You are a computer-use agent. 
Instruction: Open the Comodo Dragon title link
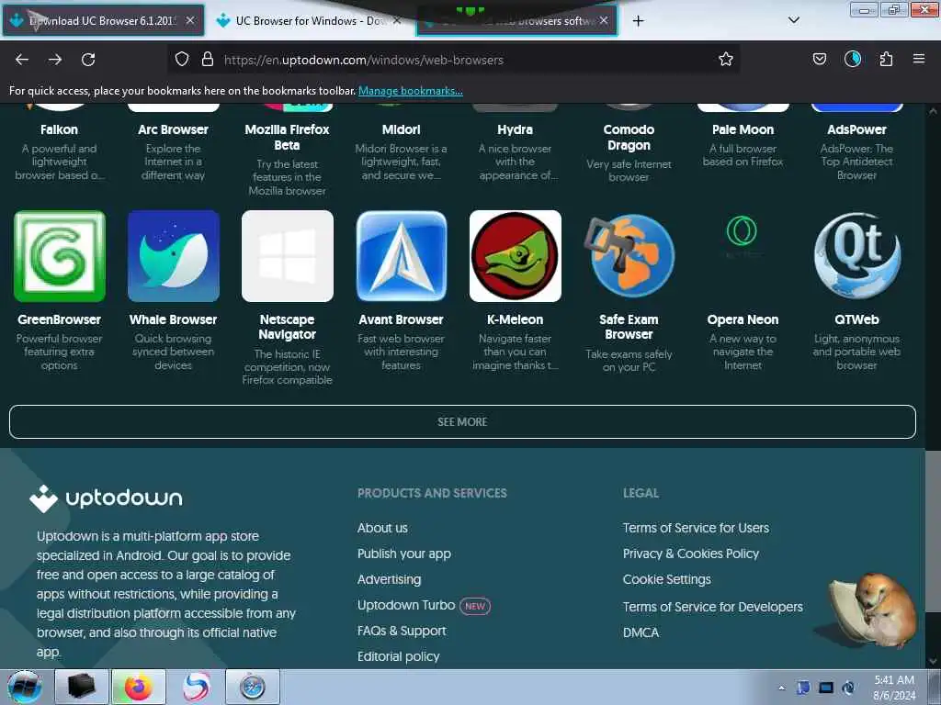click(x=629, y=138)
